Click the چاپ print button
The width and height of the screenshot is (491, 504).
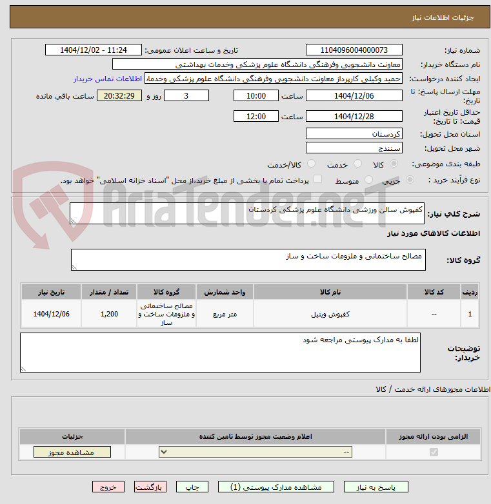pyautogui.click(x=192, y=487)
